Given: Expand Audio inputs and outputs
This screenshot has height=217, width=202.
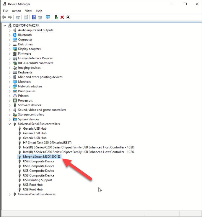Looking at the screenshot, I should (10, 30).
